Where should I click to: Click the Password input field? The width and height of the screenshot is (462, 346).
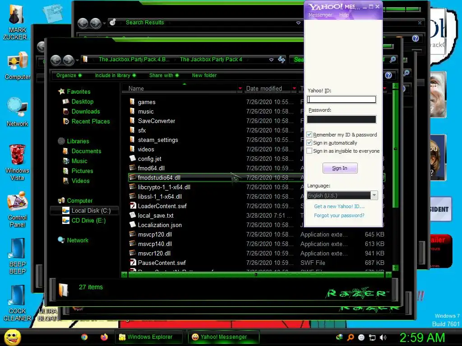[x=342, y=119]
